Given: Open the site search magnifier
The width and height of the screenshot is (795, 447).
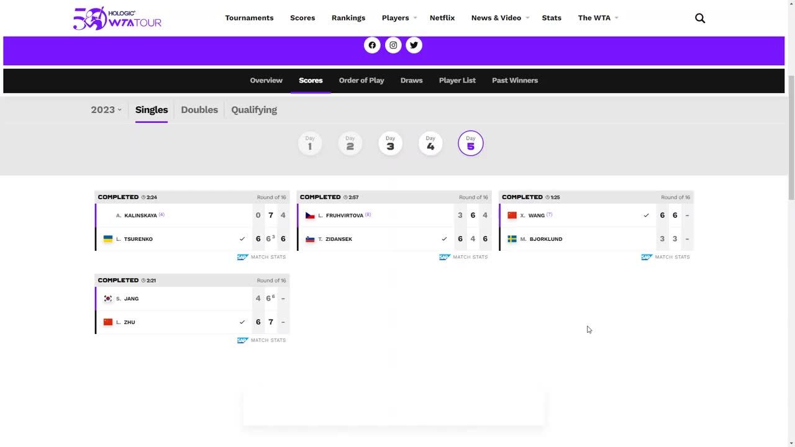Looking at the screenshot, I should pyautogui.click(x=700, y=18).
